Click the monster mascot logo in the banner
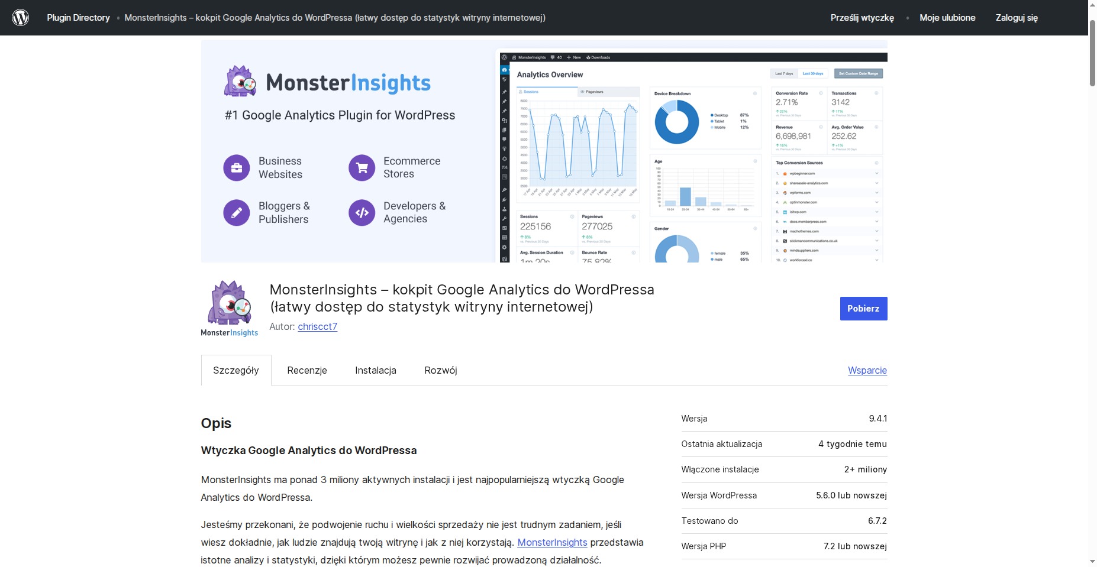This screenshot has height=567, width=1097. [240, 82]
